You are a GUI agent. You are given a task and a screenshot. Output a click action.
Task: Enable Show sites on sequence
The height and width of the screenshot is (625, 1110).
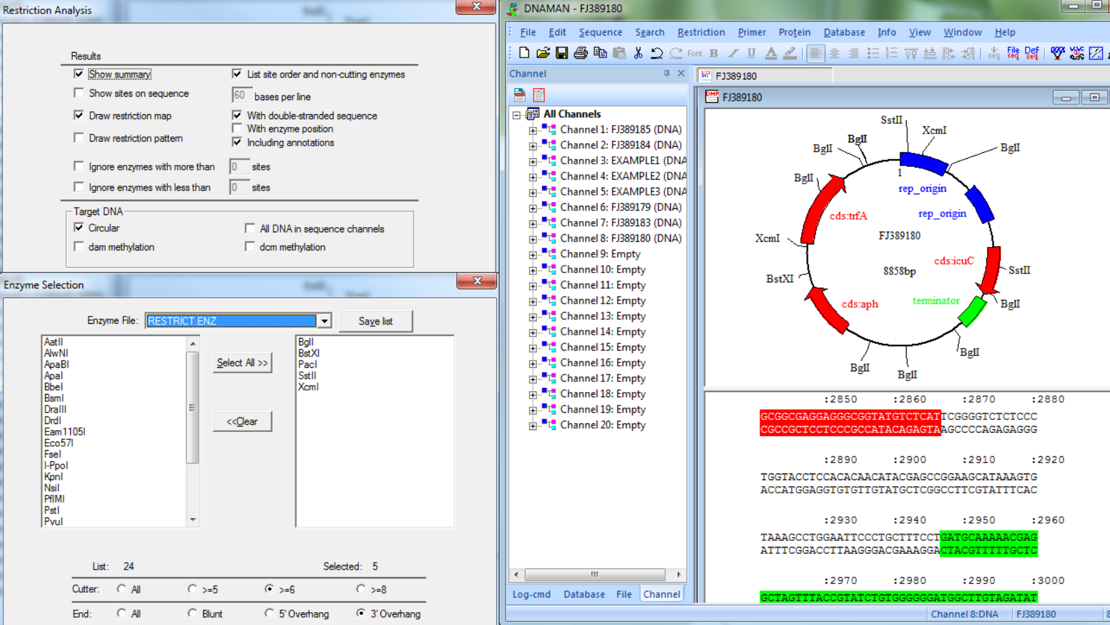[x=79, y=93]
